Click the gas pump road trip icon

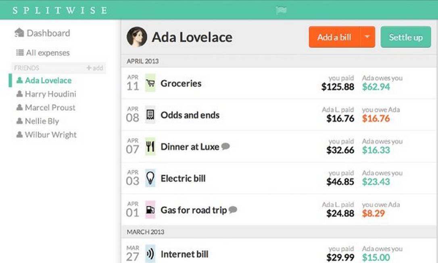click(x=150, y=210)
